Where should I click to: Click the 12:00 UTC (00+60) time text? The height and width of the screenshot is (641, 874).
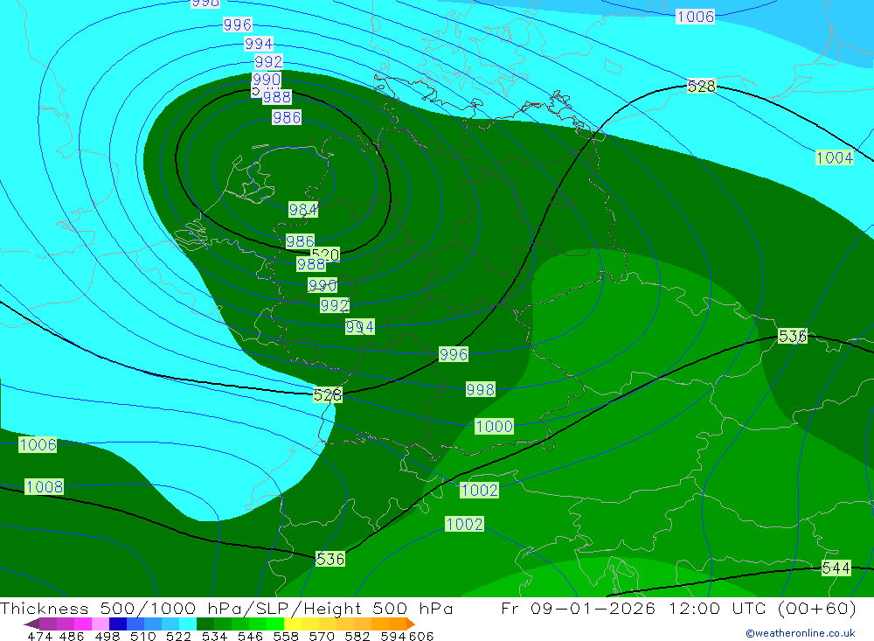tap(762, 608)
